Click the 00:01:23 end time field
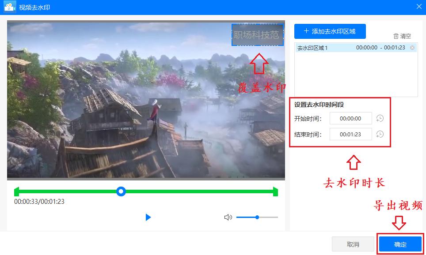The width and height of the screenshot is (426, 255). [x=351, y=134]
